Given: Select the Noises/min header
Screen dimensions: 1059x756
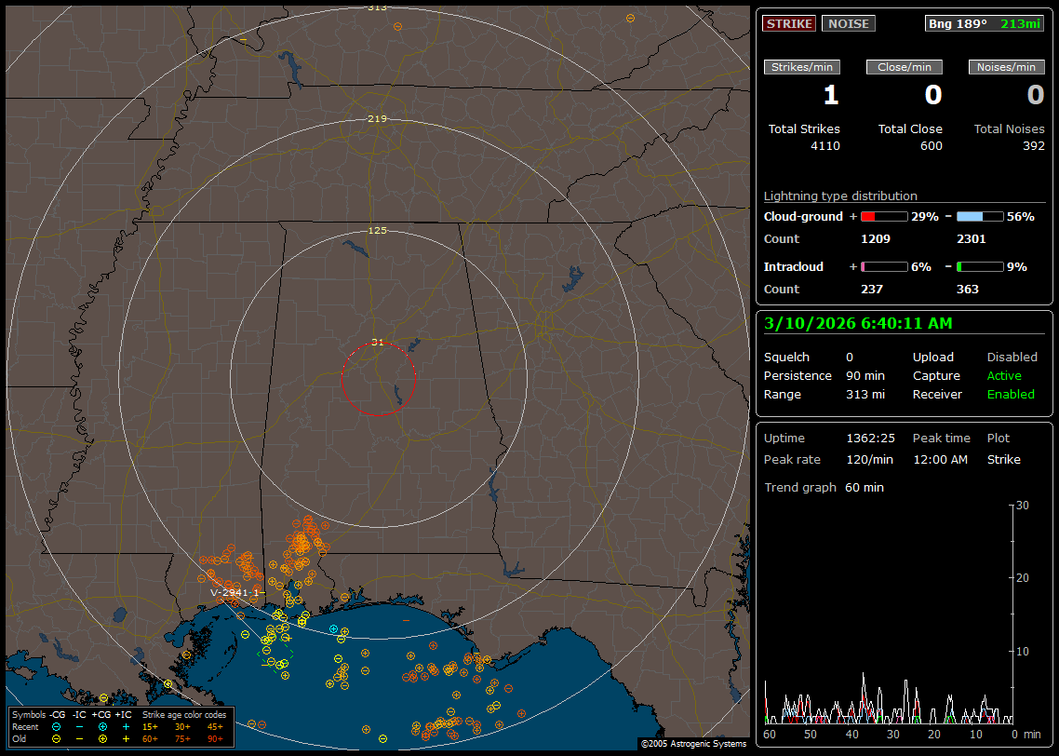Looking at the screenshot, I should pyautogui.click(x=1006, y=67).
